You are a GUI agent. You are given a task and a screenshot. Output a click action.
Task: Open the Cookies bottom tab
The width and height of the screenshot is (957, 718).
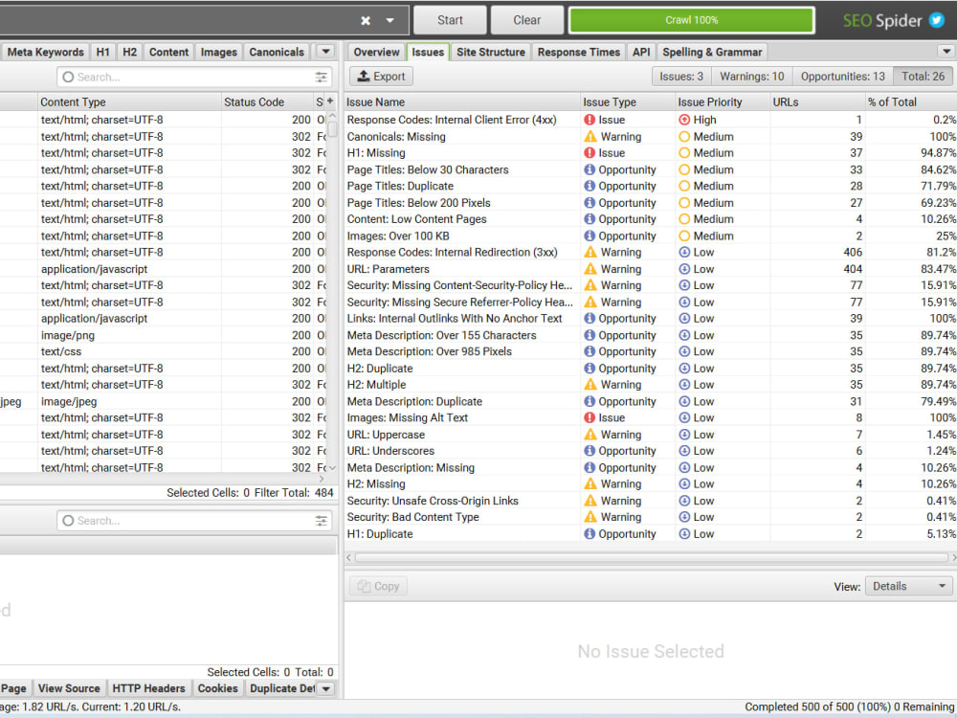pyautogui.click(x=218, y=688)
